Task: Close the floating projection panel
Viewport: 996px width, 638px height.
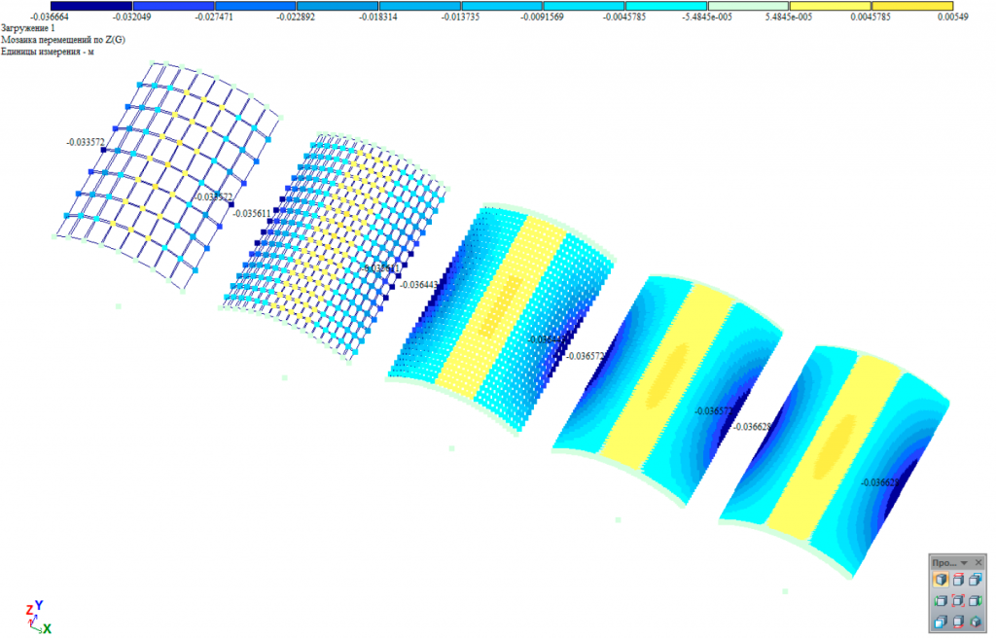Action: pyautogui.click(x=979, y=562)
